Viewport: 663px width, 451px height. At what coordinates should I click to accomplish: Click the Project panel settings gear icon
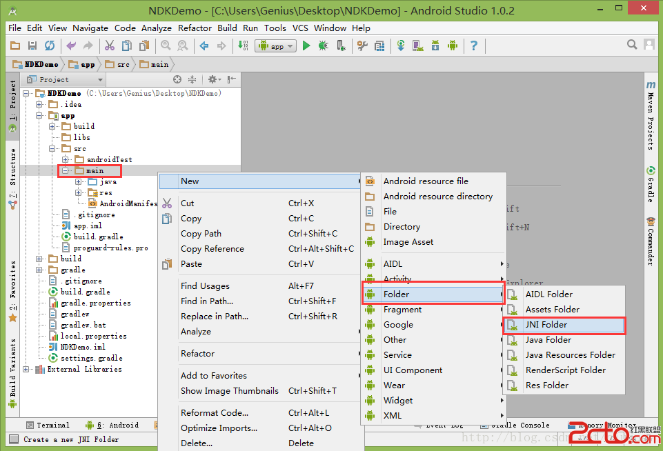[212, 80]
